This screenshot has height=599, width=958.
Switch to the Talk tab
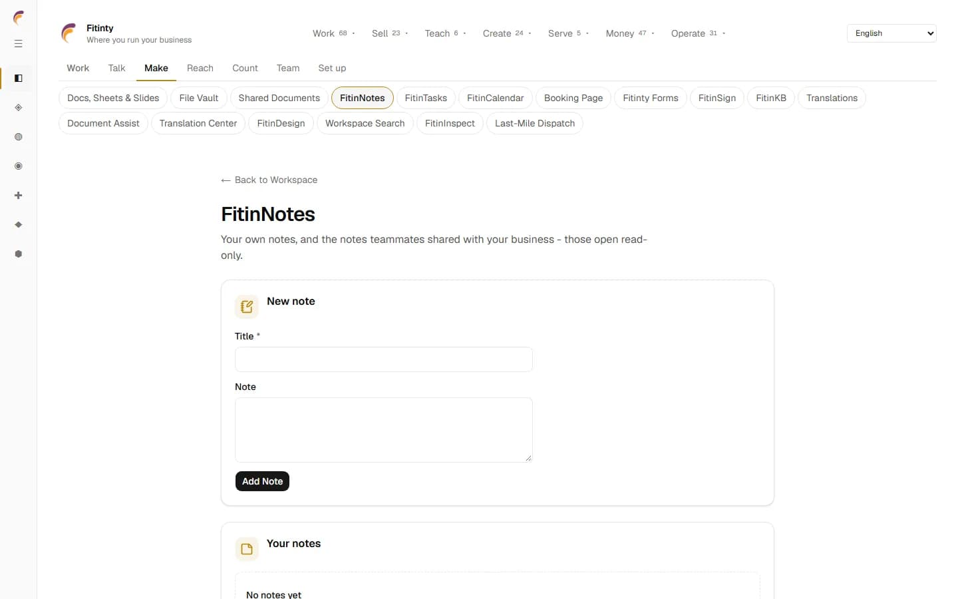116,68
